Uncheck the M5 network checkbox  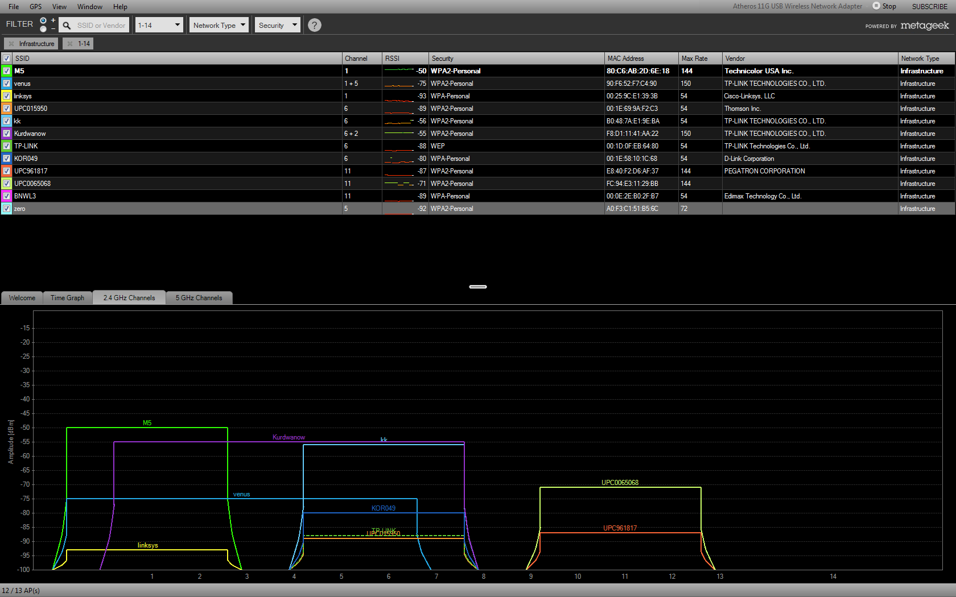(x=6, y=71)
